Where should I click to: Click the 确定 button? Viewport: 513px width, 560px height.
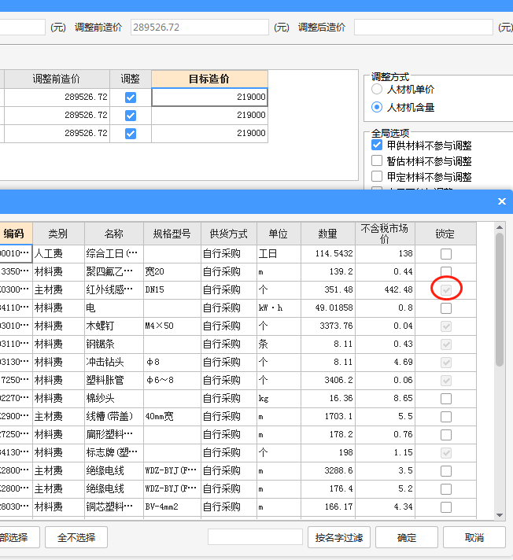[x=407, y=537]
